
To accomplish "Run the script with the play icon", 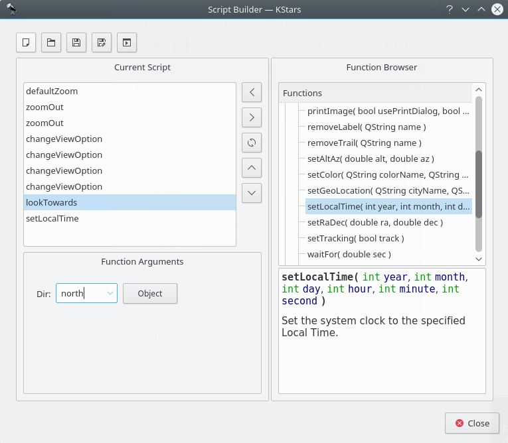I will [x=127, y=42].
